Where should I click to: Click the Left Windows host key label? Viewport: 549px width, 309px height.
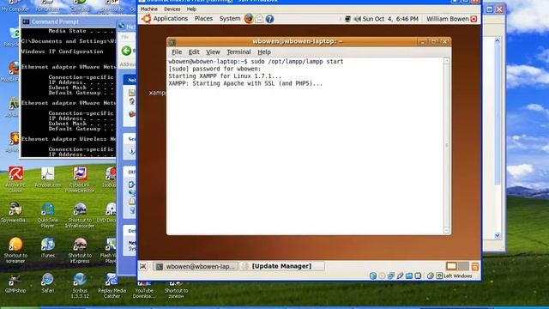[458, 276]
